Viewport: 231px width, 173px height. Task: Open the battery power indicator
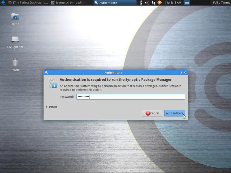141,3
